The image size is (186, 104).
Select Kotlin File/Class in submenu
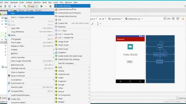[72, 6]
